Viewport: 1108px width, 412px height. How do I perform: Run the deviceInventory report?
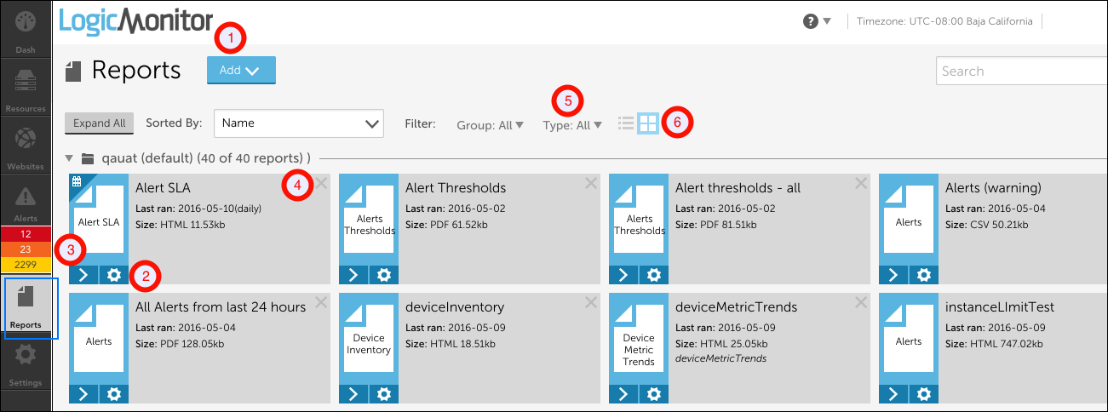click(x=353, y=394)
